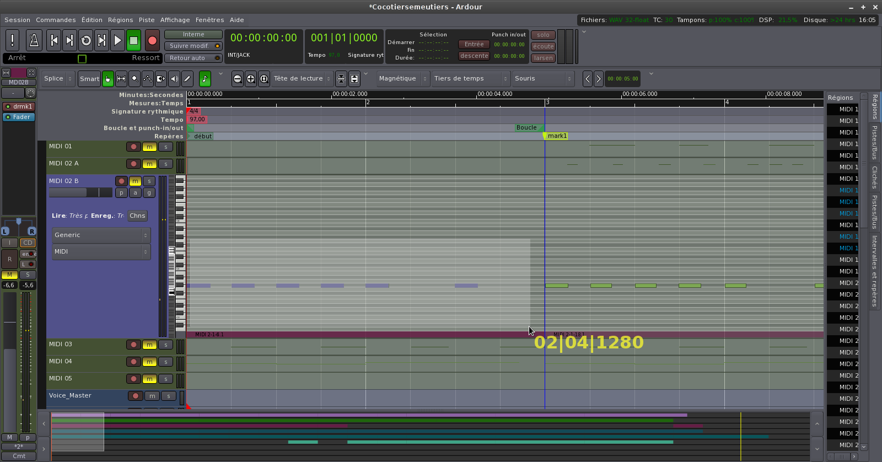Select the draw pencil tool
Image resolution: width=882 pixels, height=462 pixels.
187,79
